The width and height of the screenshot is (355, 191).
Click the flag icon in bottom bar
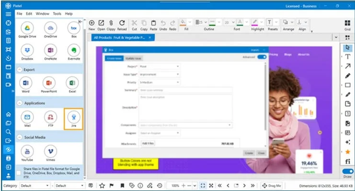112,186
